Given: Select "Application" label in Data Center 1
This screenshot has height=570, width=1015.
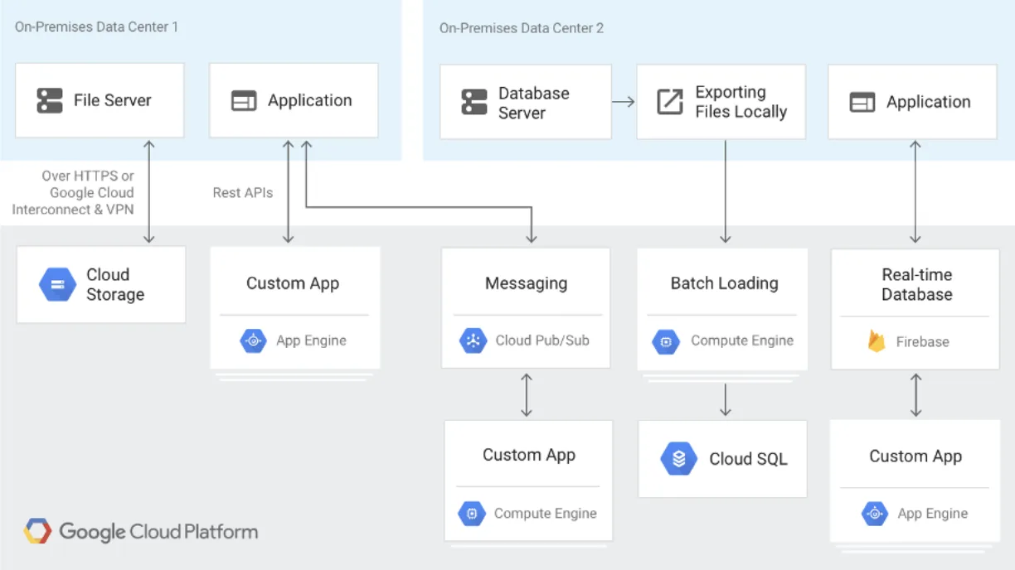Looking at the screenshot, I should tap(310, 101).
